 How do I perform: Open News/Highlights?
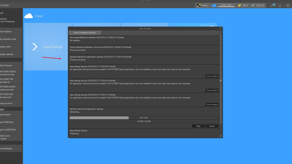pyautogui.click(x=11, y=149)
